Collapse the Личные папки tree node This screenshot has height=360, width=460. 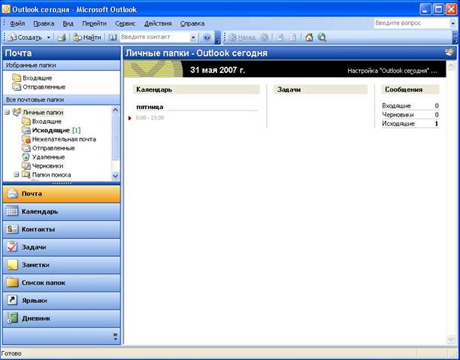[x=8, y=113]
